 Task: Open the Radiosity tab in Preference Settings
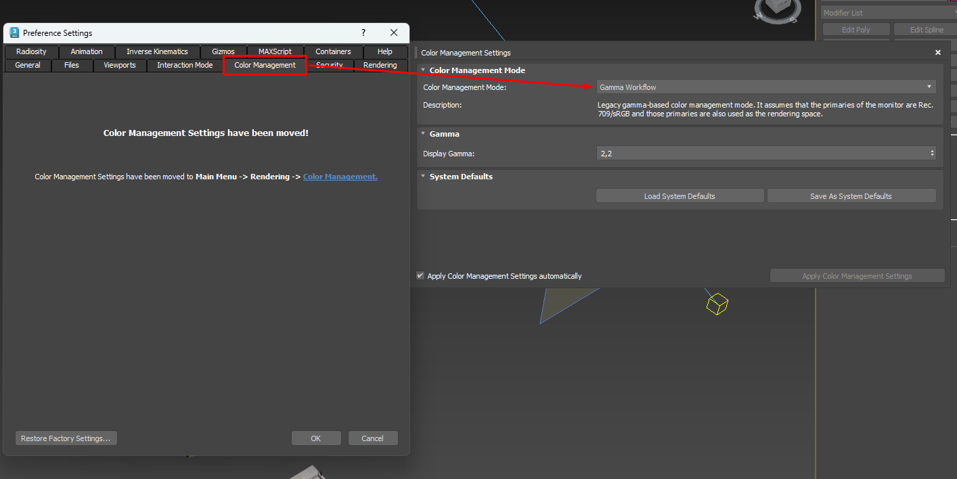coord(31,51)
